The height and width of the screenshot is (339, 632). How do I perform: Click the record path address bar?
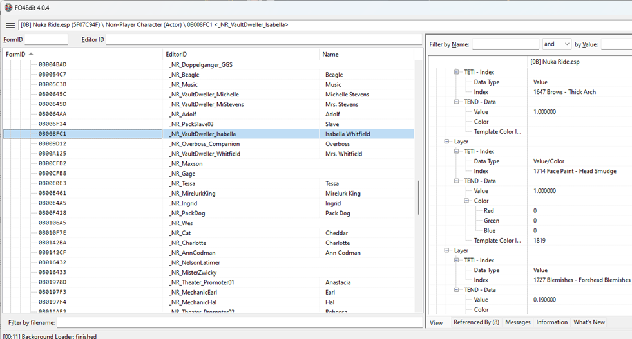pos(325,24)
